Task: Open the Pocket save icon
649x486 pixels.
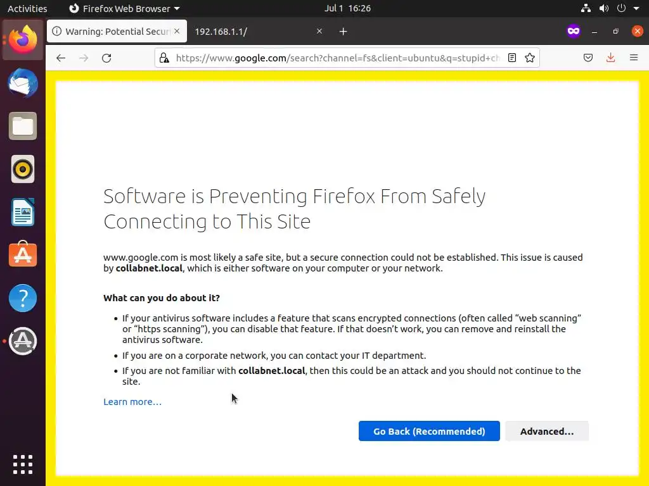Action: click(x=588, y=58)
